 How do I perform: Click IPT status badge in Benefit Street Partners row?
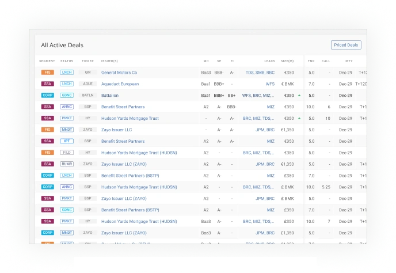pos(67,141)
